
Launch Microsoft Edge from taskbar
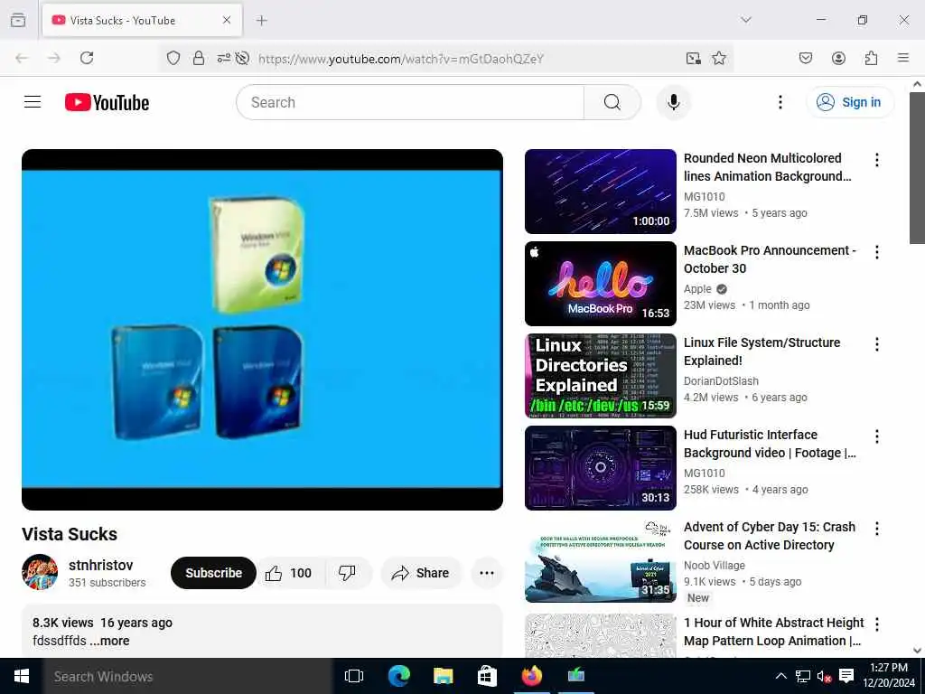(398, 676)
